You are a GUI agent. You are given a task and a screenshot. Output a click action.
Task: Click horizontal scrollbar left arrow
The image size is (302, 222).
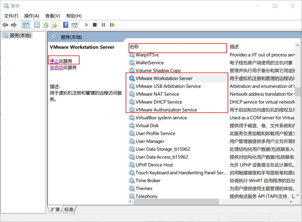130,202
